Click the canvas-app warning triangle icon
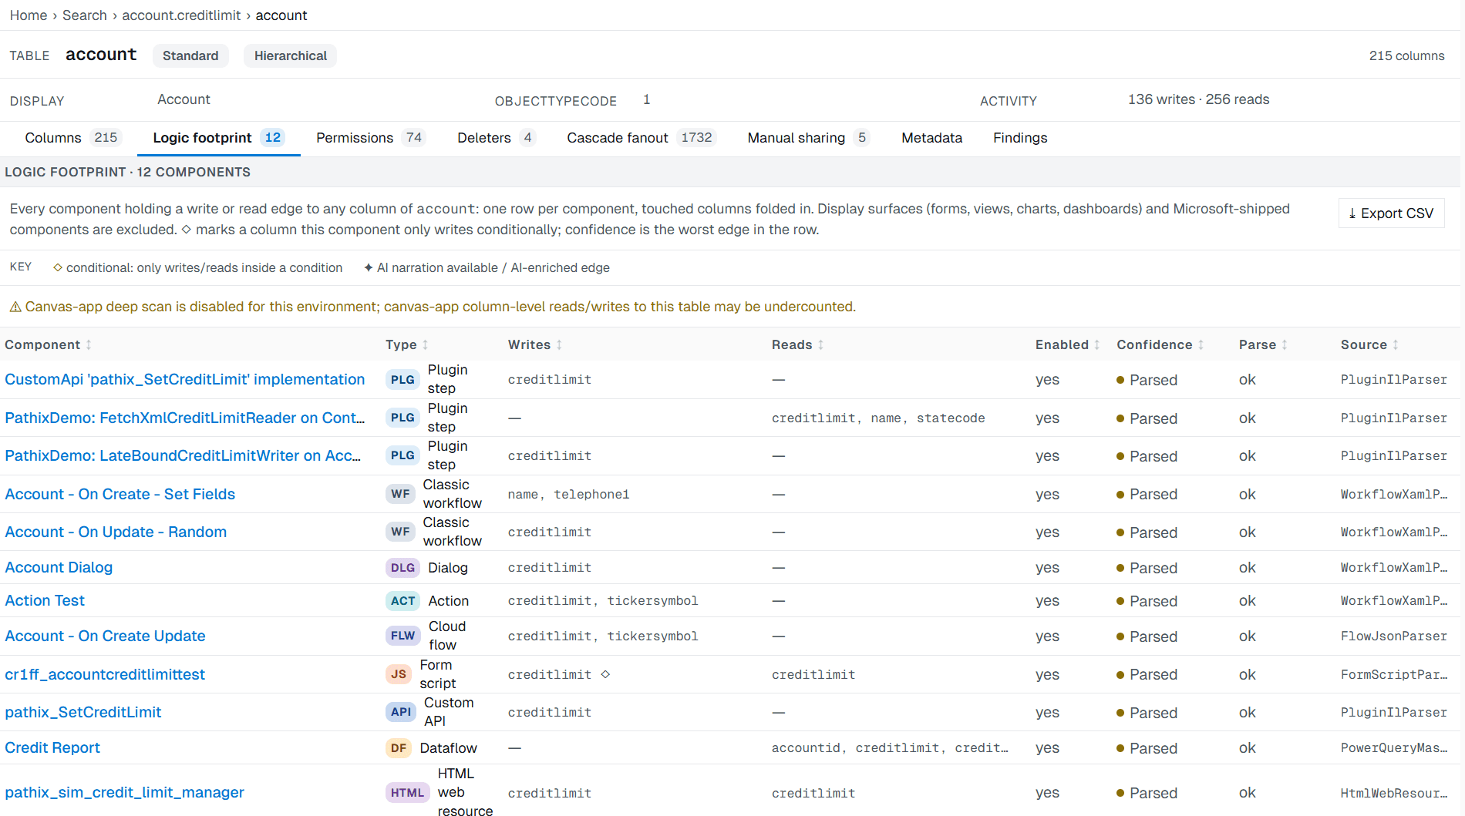 (15, 307)
